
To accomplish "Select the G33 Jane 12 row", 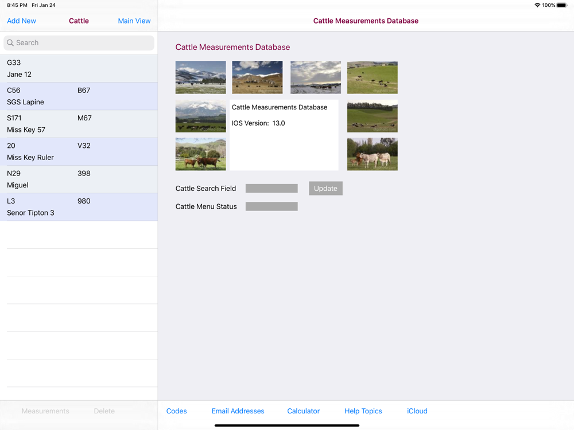I will pyautogui.click(x=79, y=68).
